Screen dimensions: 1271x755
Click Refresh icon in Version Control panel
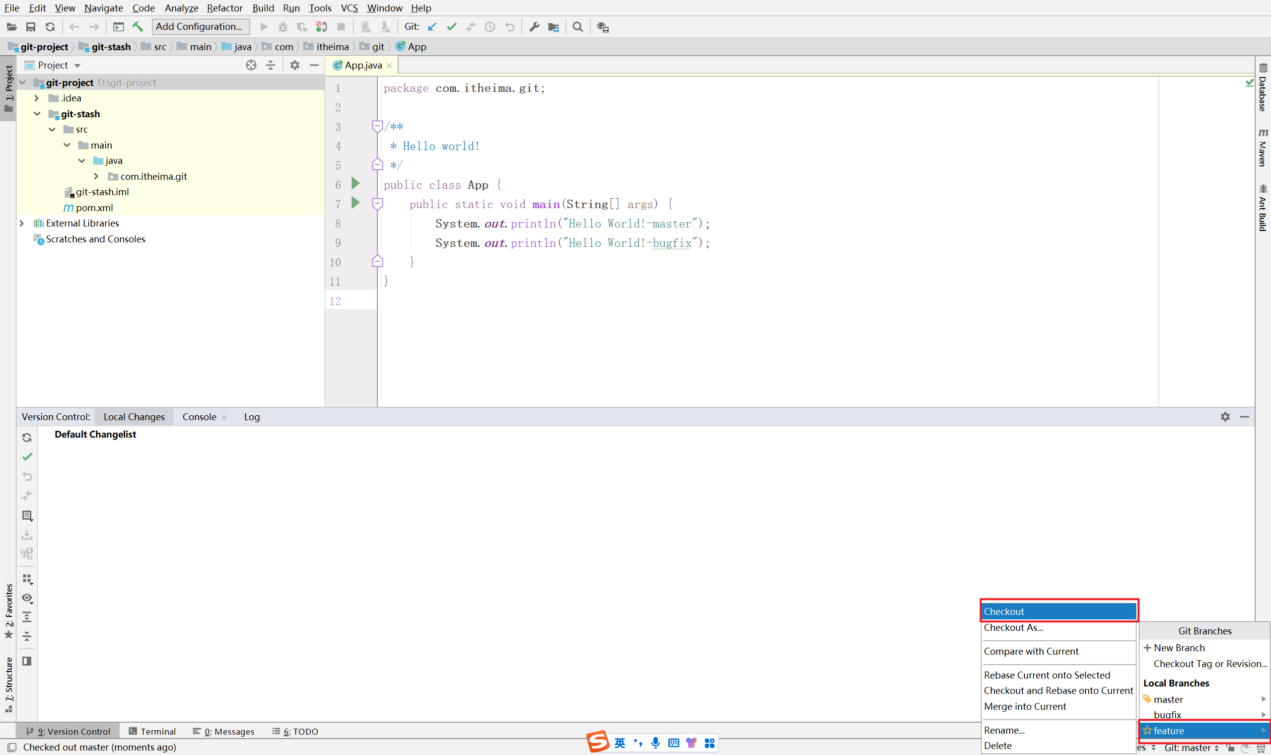click(x=27, y=438)
